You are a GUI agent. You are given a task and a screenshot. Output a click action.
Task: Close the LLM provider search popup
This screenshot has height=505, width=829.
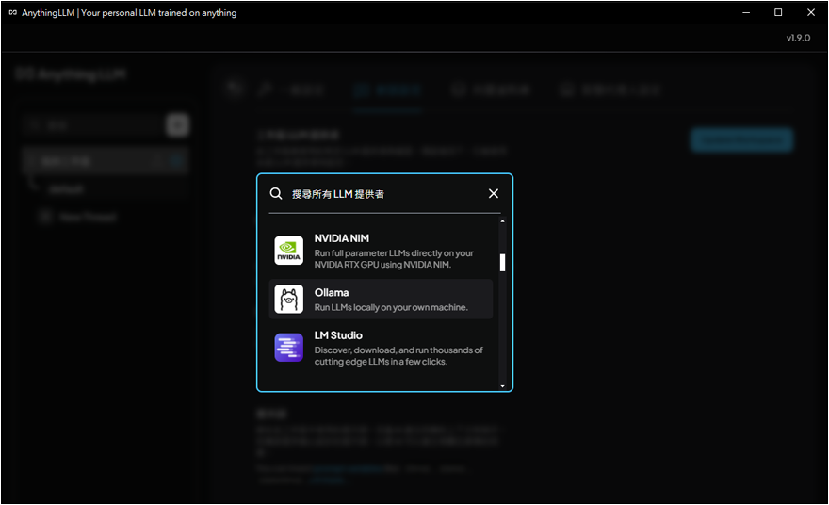(494, 193)
